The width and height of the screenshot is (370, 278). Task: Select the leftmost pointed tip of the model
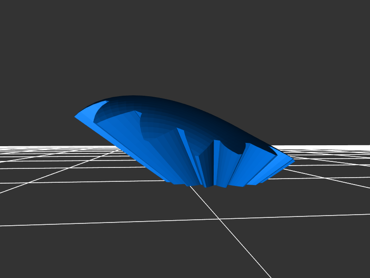[76, 117]
